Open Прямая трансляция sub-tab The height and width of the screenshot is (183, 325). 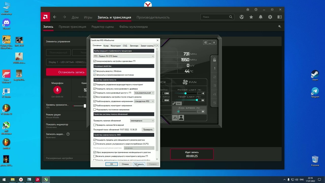point(72,27)
